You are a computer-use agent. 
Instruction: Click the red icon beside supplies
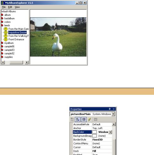tap(2, 57)
